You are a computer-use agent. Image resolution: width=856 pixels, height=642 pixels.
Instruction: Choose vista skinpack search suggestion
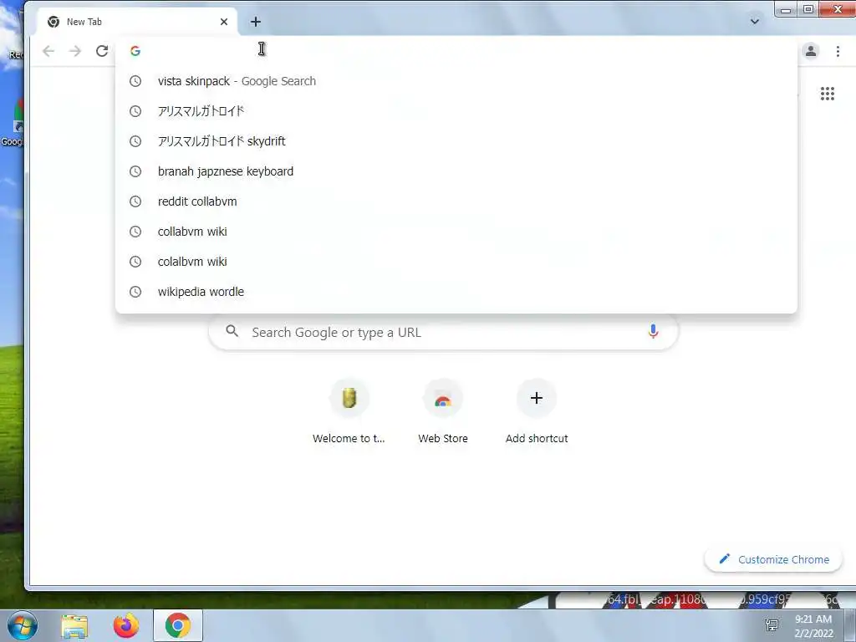[456, 81]
